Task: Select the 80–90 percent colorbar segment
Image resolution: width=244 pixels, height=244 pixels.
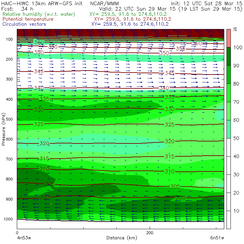Action: click(x=229, y=75)
